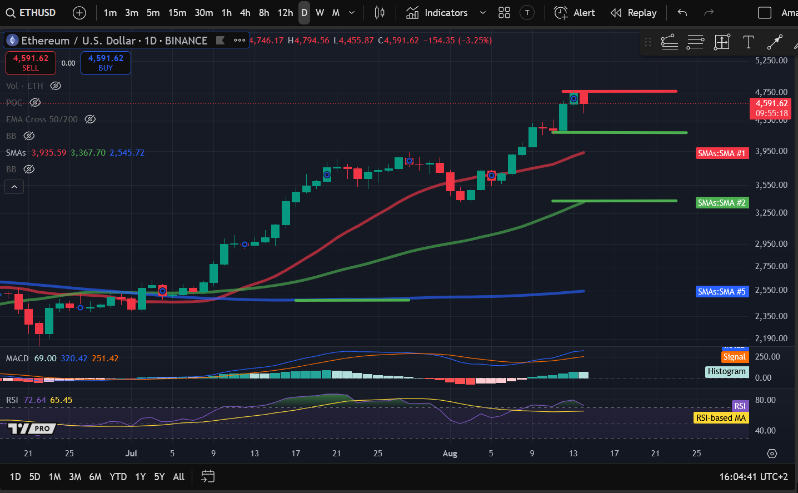The height and width of the screenshot is (493, 798).
Task: Select 1h timeframe
Action: click(227, 13)
